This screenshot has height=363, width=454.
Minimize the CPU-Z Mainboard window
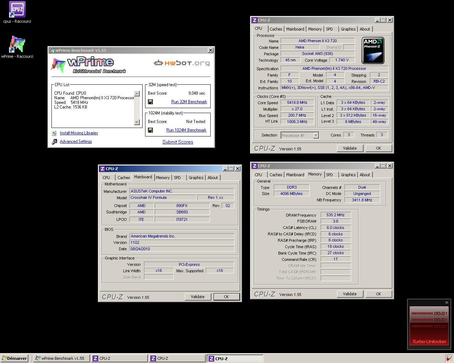point(225,169)
